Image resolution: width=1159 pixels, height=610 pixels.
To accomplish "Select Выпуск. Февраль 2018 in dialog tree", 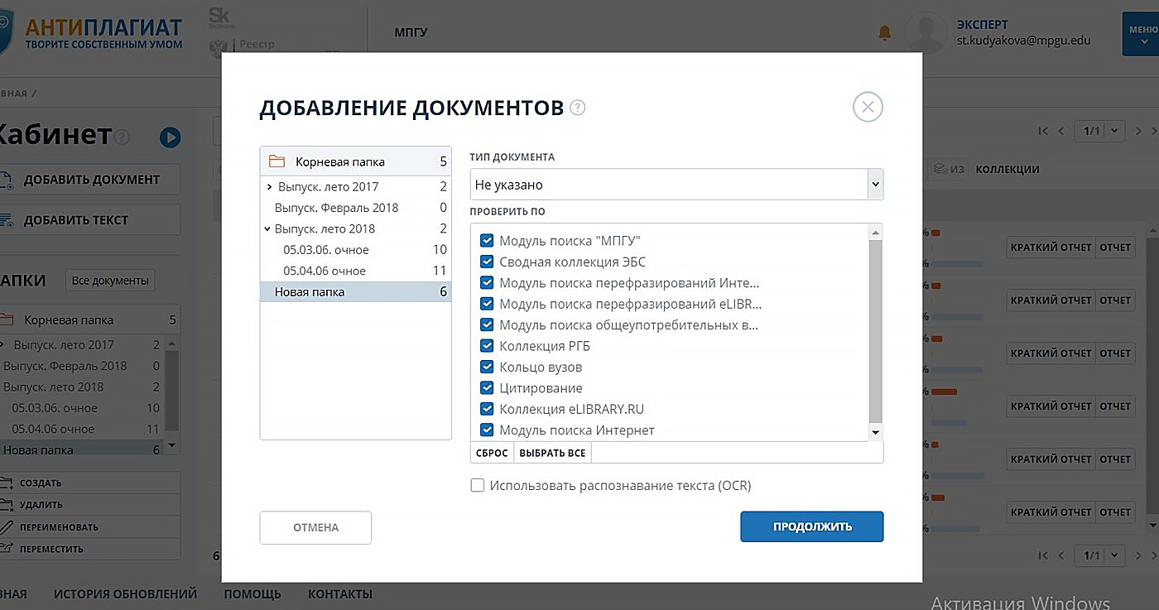I will (356, 208).
